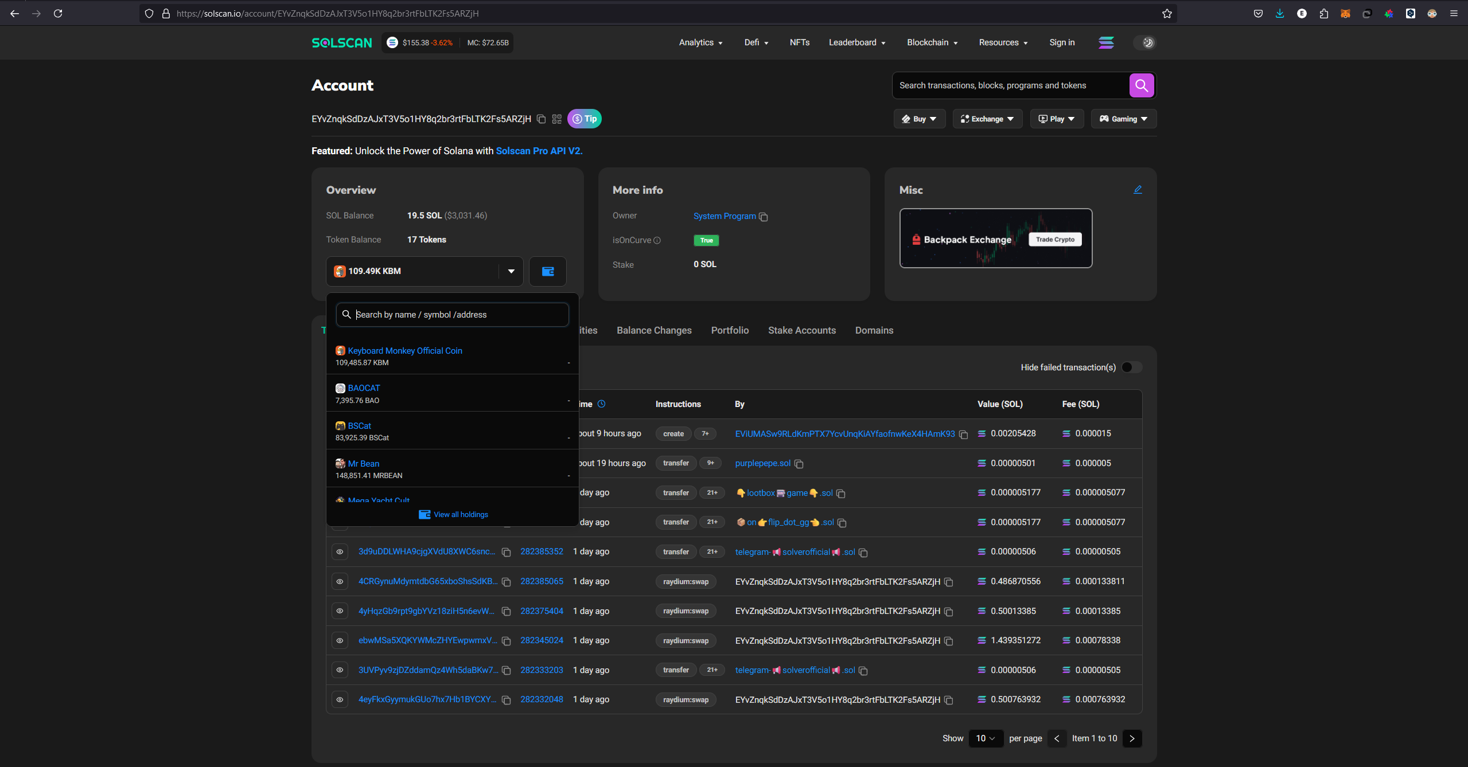The image size is (1468, 767).
Task: Toggle eye icon for 4CRGynuMdymtdb… transaction
Action: coord(340,581)
